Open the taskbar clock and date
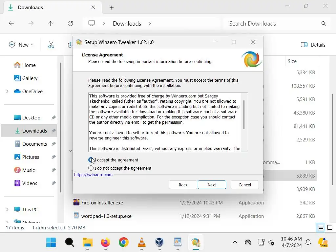The width and height of the screenshot is (336, 252). (291, 242)
